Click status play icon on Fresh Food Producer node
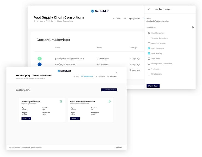Image resolution: width=202 pixels, height=157 pixels. coord(110,102)
